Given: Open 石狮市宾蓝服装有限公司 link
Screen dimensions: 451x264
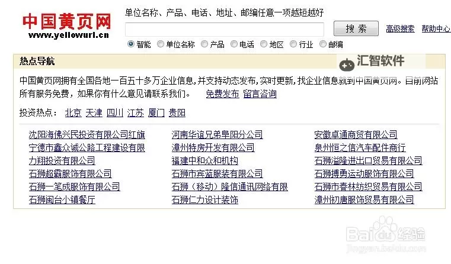Looking at the screenshot, I should (217, 173).
